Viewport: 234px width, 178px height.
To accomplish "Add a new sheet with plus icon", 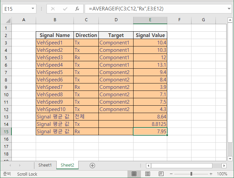I will coord(92,166).
